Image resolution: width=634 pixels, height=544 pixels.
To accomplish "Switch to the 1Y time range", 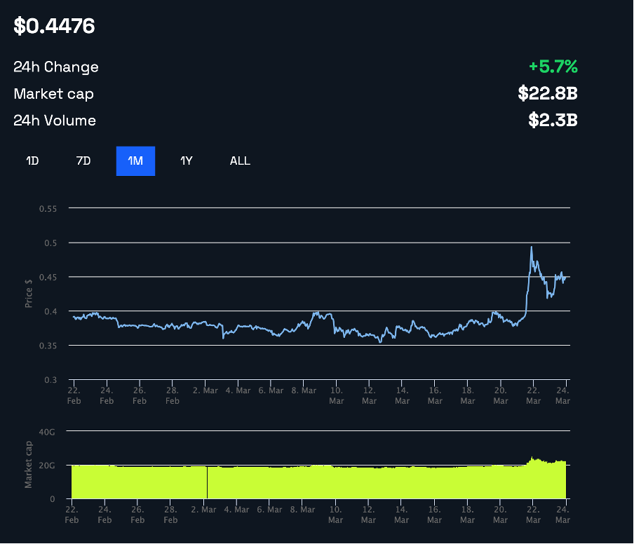I will click(187, 161).
